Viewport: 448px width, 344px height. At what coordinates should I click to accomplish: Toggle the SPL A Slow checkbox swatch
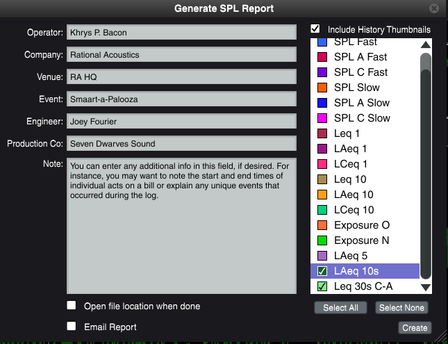click(322, 103)
